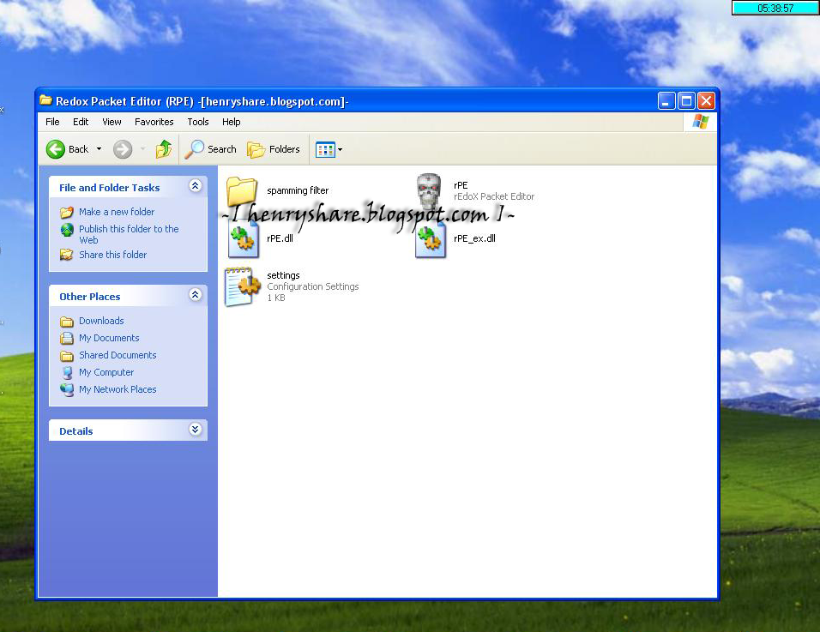Viewport: 820px width, 632px height.
Task: Click the Forward arrow icon
Action: click(x=123, y=149)
